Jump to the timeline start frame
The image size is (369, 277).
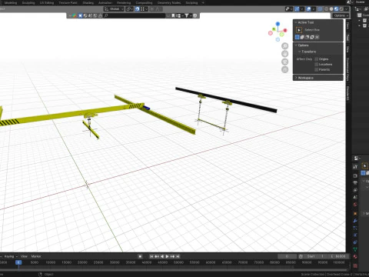151,256
